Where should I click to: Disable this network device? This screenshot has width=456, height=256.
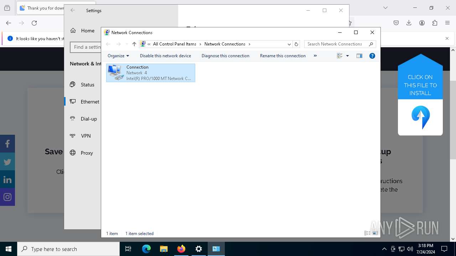(x=165, y=56)
